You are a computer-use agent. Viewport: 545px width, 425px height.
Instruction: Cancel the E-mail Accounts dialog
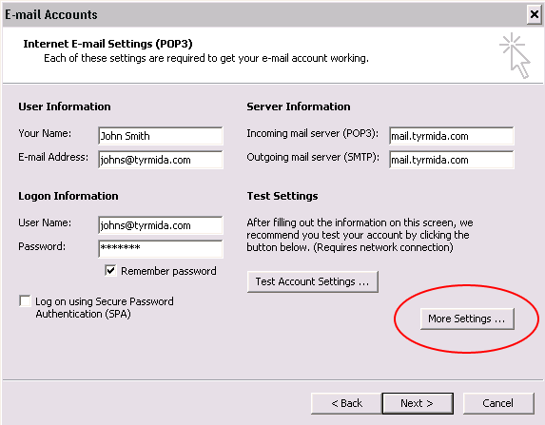click(498, 403)
